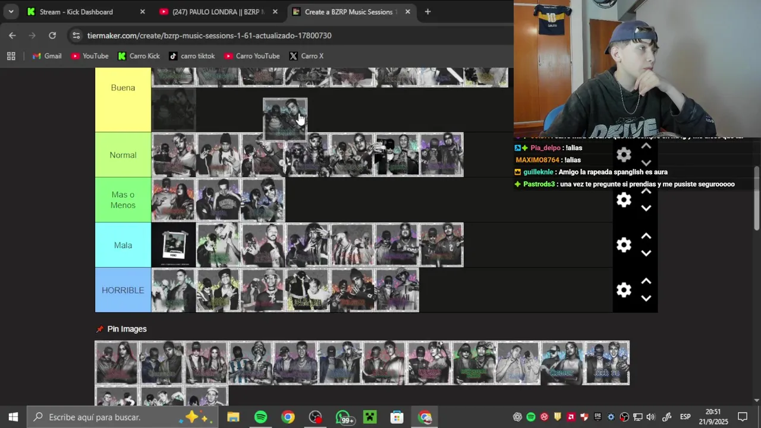Click the yellow Buena tier label
Screen dimensions: 761x428
coord(123,99)
